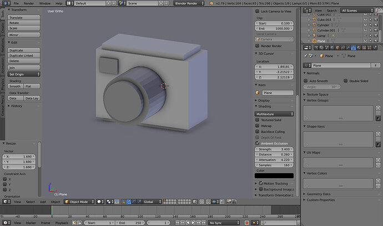Toggle Backface Culling checkbox

257,132
